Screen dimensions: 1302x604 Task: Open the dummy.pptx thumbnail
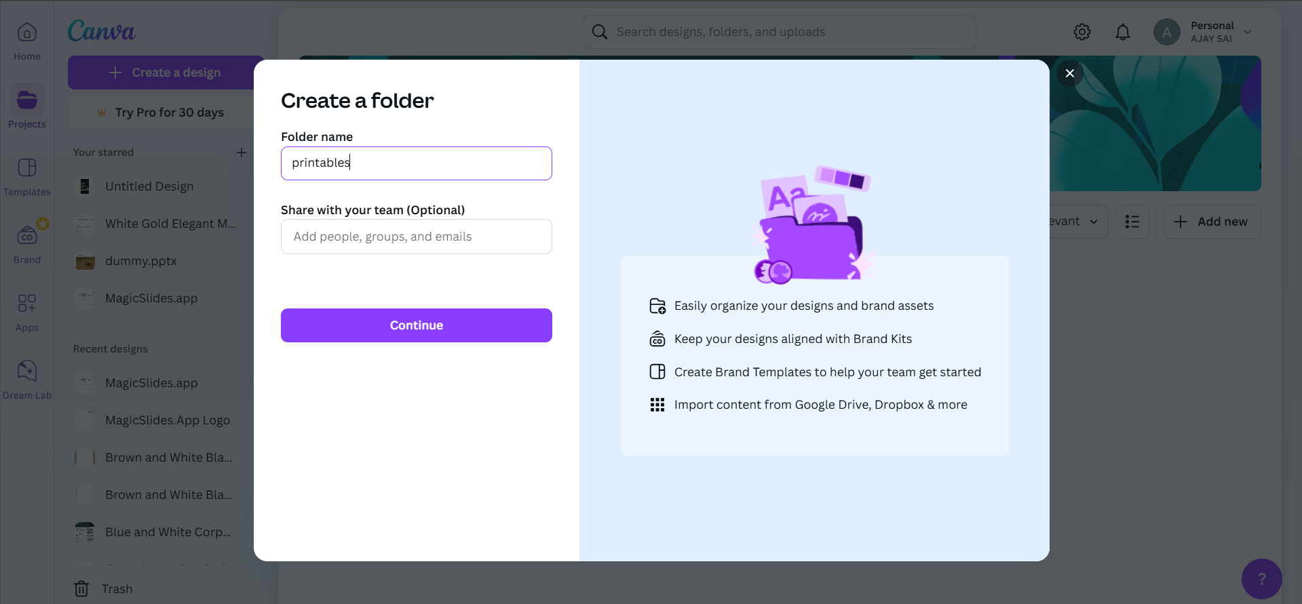(x=85, y=261)
